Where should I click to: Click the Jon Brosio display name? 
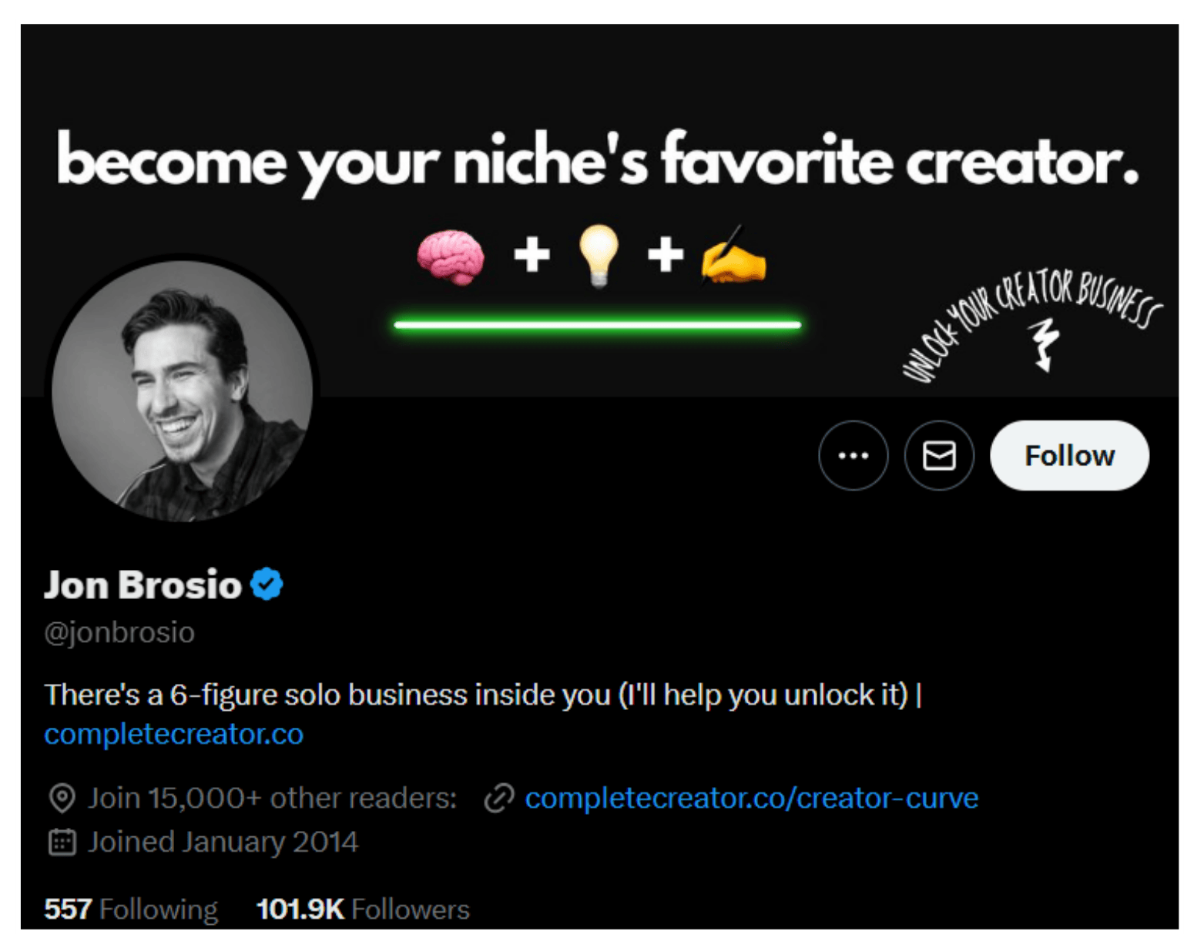[x=143, y=585]
